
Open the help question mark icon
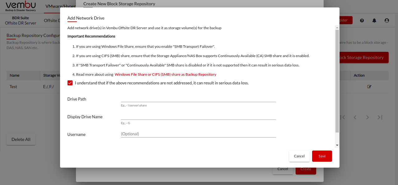pos(362,20)
